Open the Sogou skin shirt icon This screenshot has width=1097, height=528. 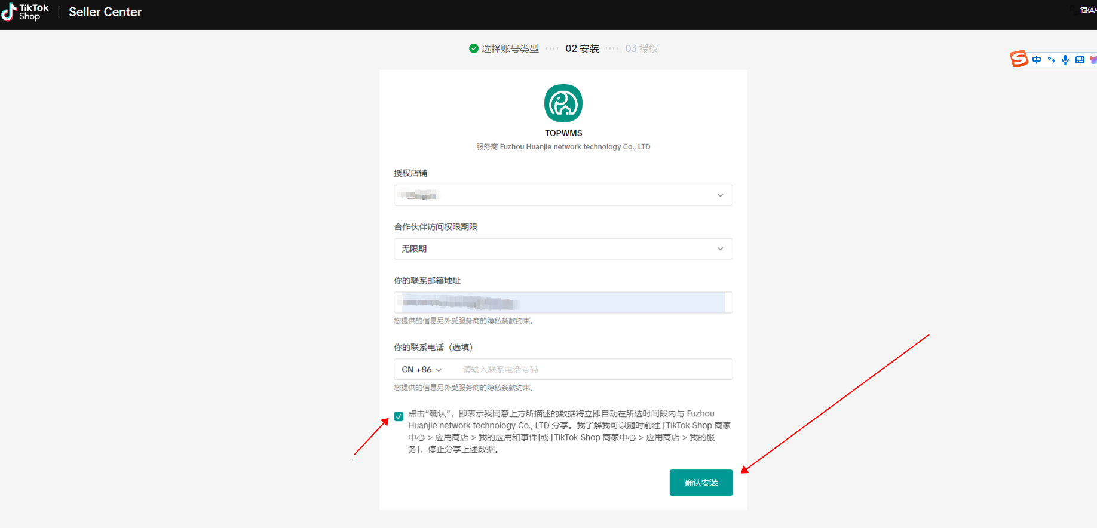click(1093, 60)
